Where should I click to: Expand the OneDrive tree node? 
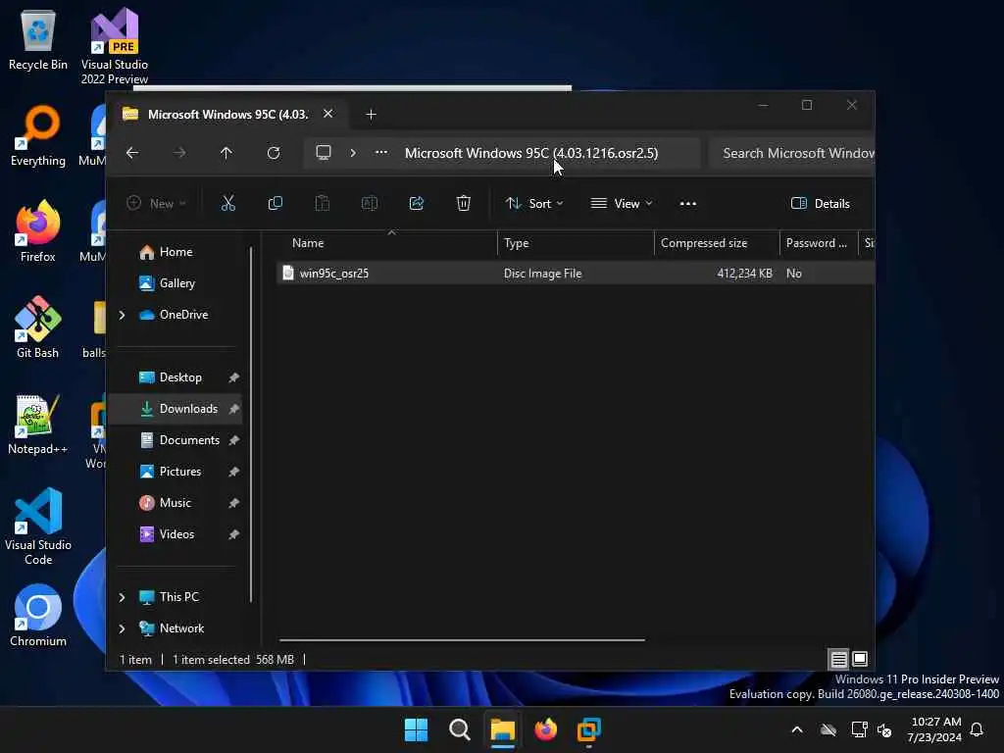click(122, 315)
